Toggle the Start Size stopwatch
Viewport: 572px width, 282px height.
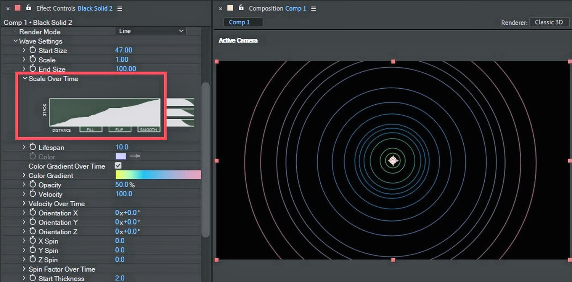click(32, 50)
